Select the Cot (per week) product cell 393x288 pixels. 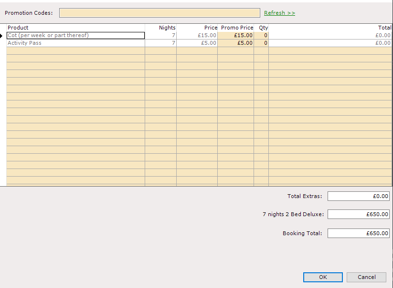click(76, 36)
